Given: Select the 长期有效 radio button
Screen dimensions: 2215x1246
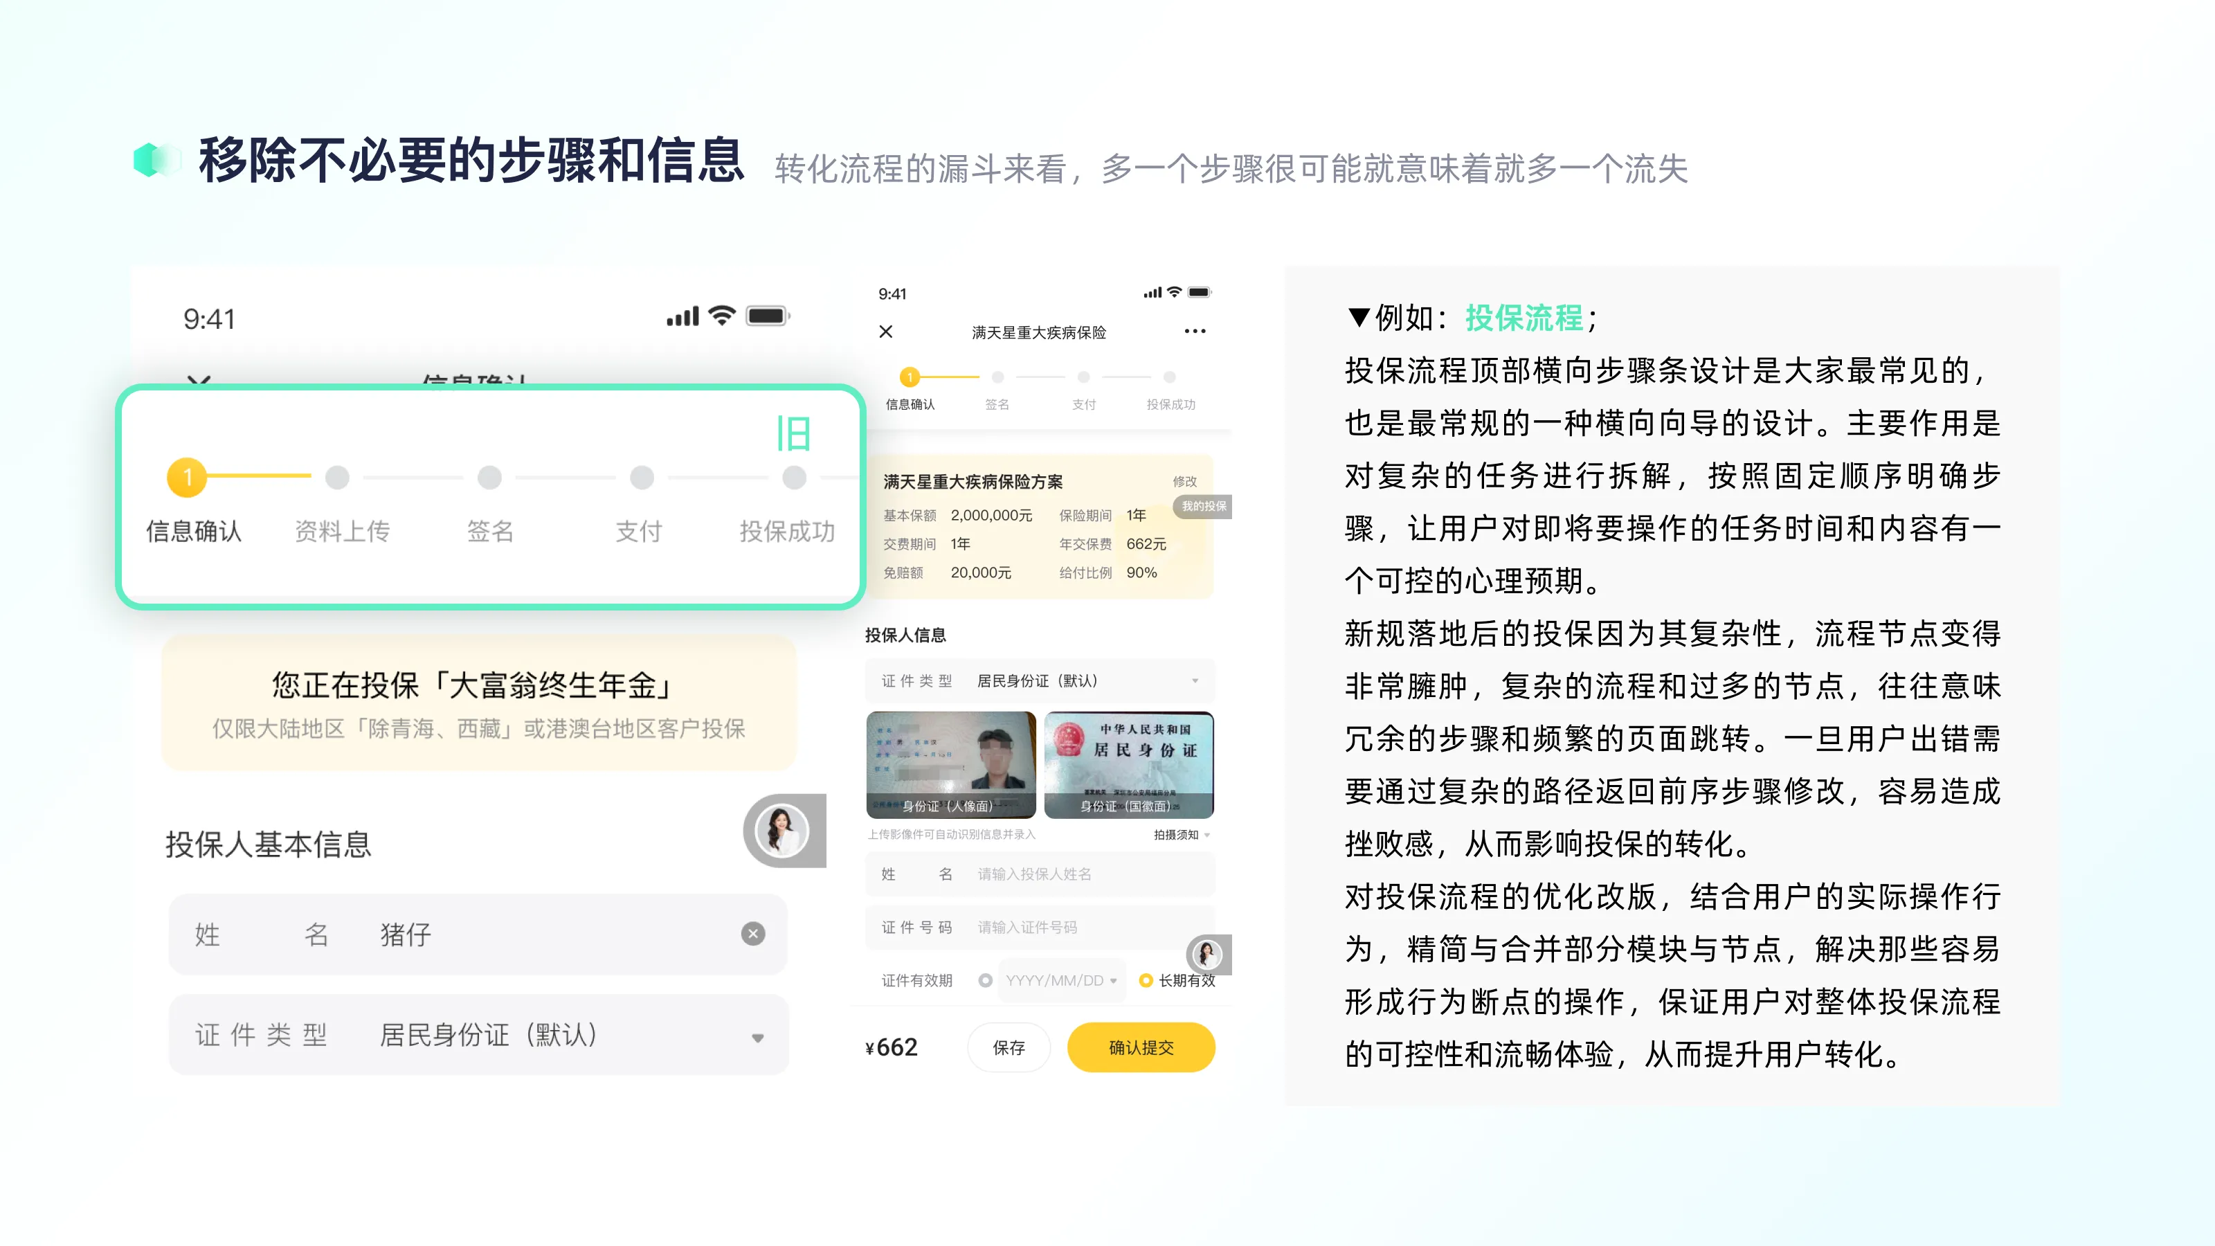Looking at the screenshot, I should (x=1146, y=979).
